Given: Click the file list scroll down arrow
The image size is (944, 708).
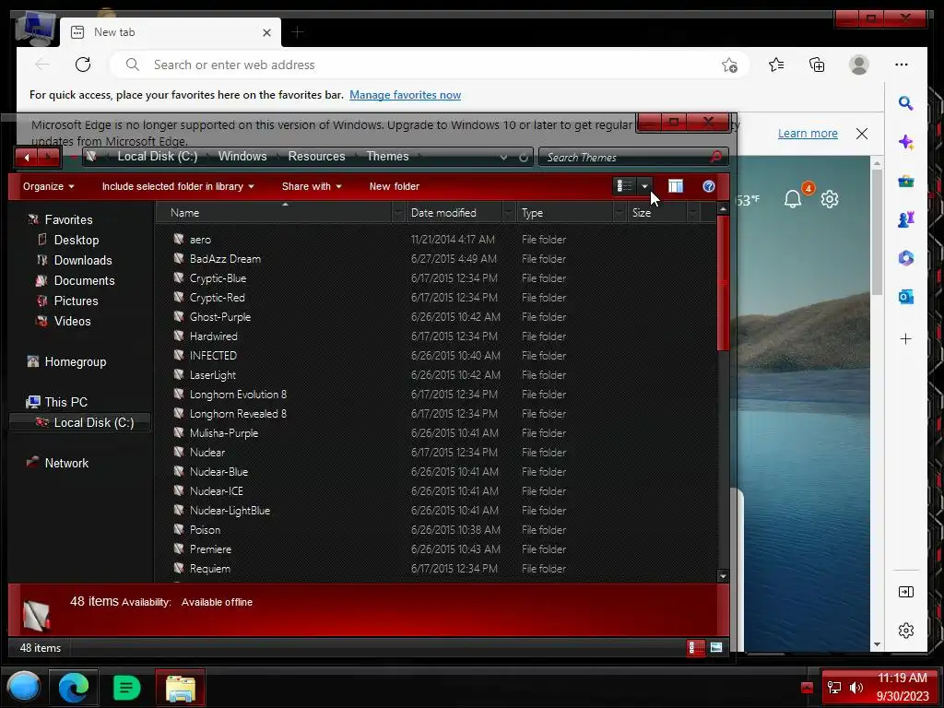Looking at the screenshot, I should click(x=723, y=576).
